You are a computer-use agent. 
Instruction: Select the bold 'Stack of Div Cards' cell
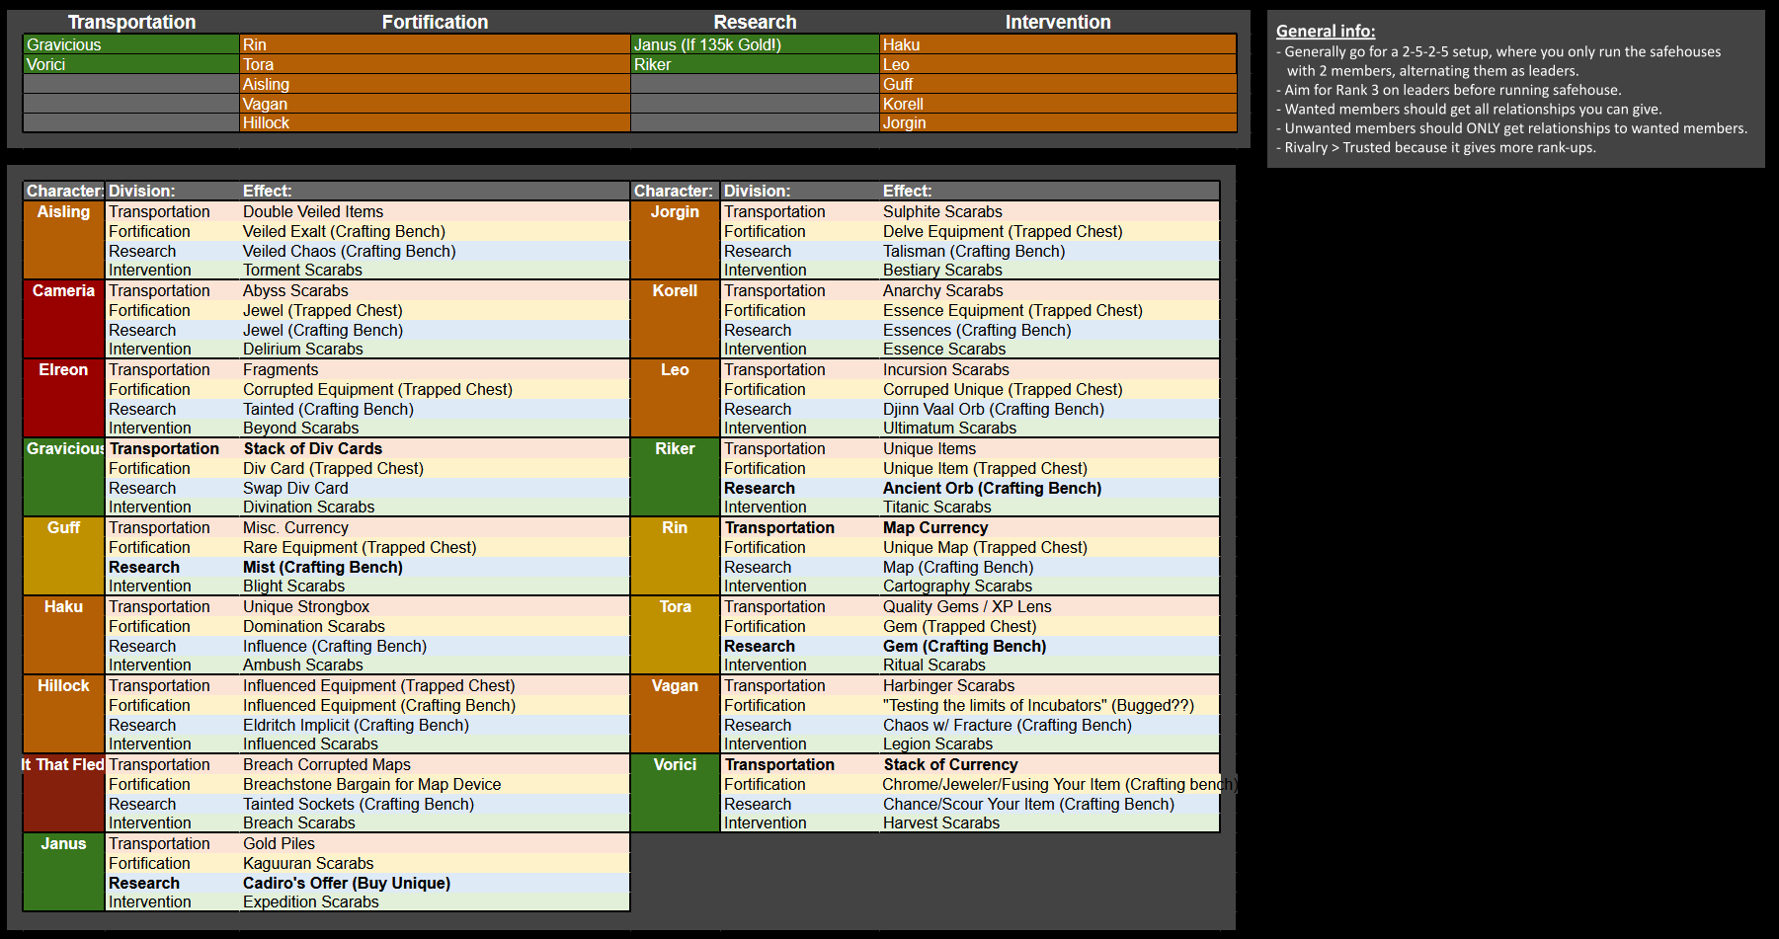click(x=435, y=448)
